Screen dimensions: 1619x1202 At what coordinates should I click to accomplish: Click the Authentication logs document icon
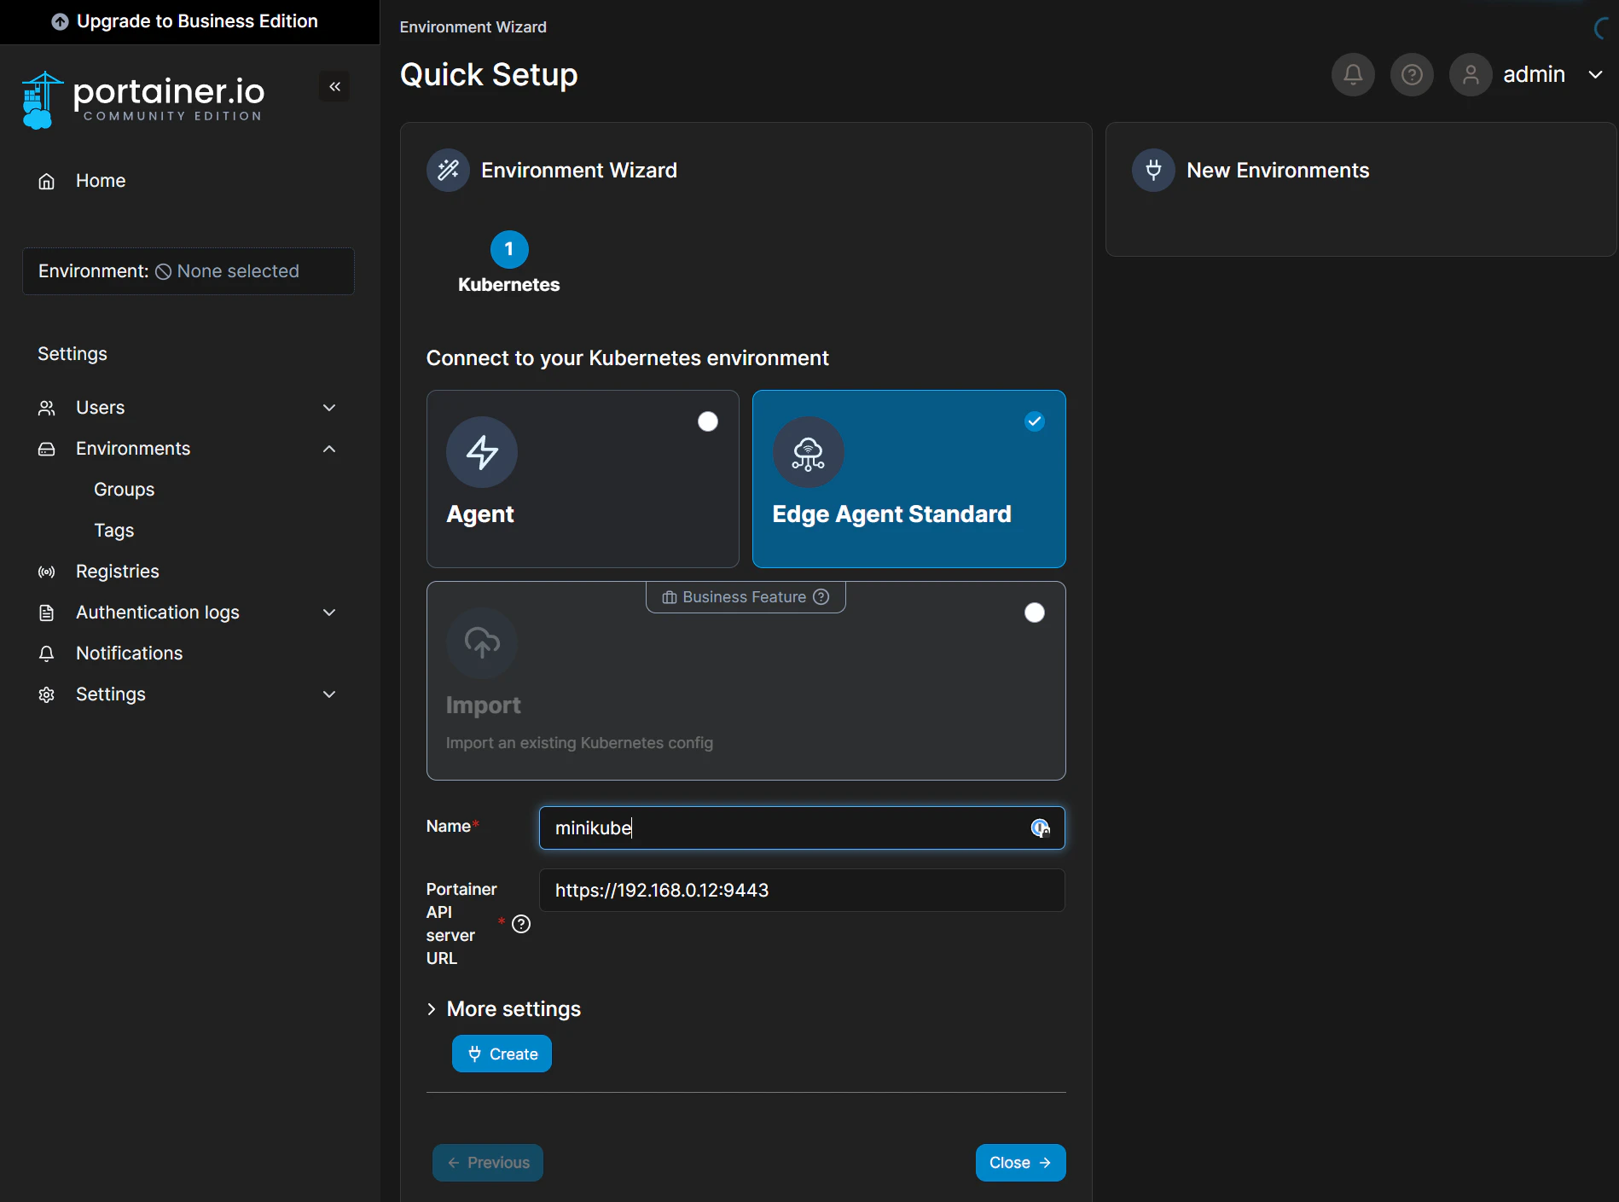[47, 613]
